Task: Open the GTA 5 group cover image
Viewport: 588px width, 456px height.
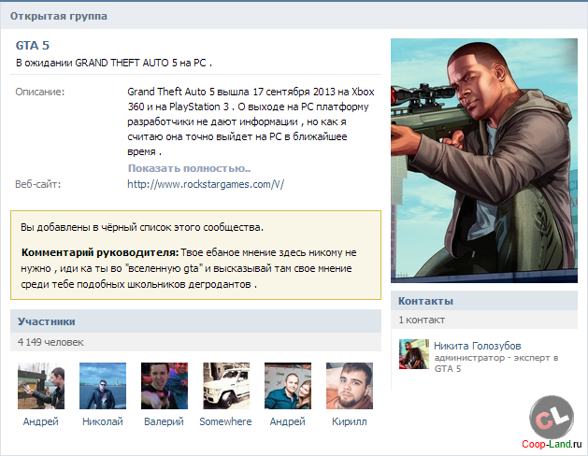Action: click(484, 161)
